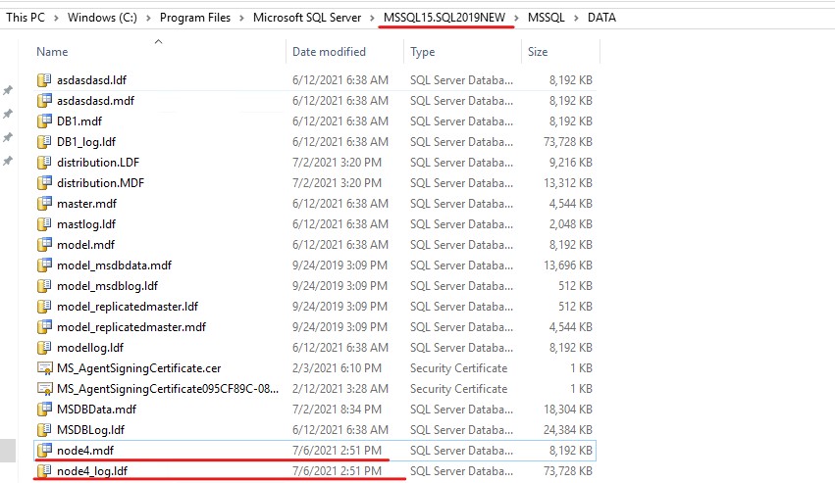Click the node4_log.ldf file icon
Screen dimensions: 835x483
[x=44, y=471]
